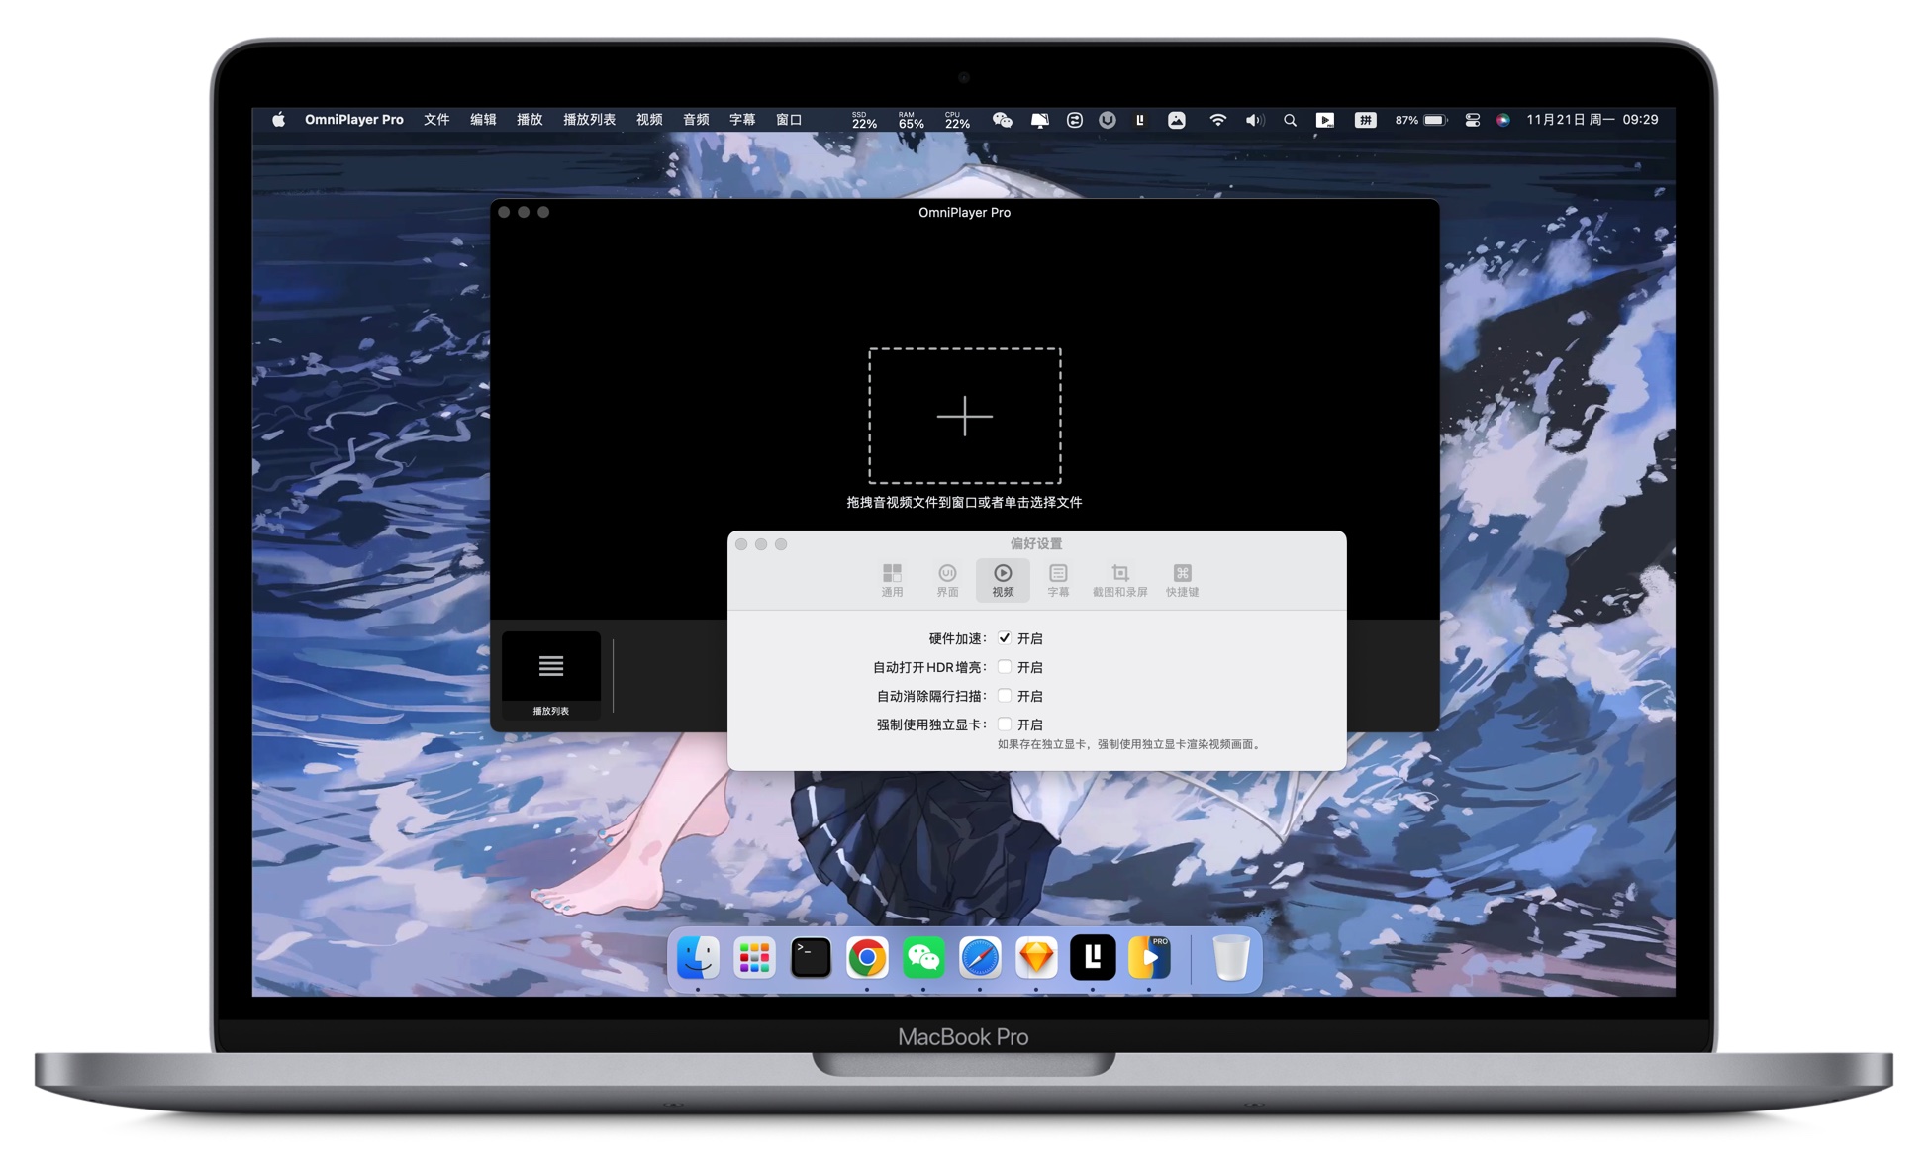Open OmniPlayer Pro from the Dock
The image size is (1930, 1158).
[1149, 957]
